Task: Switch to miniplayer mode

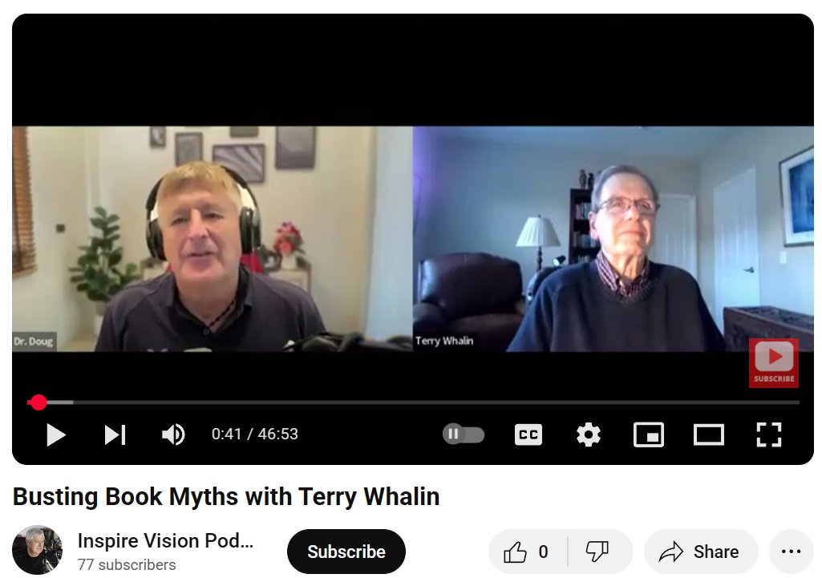Action: tap(649, 435)
